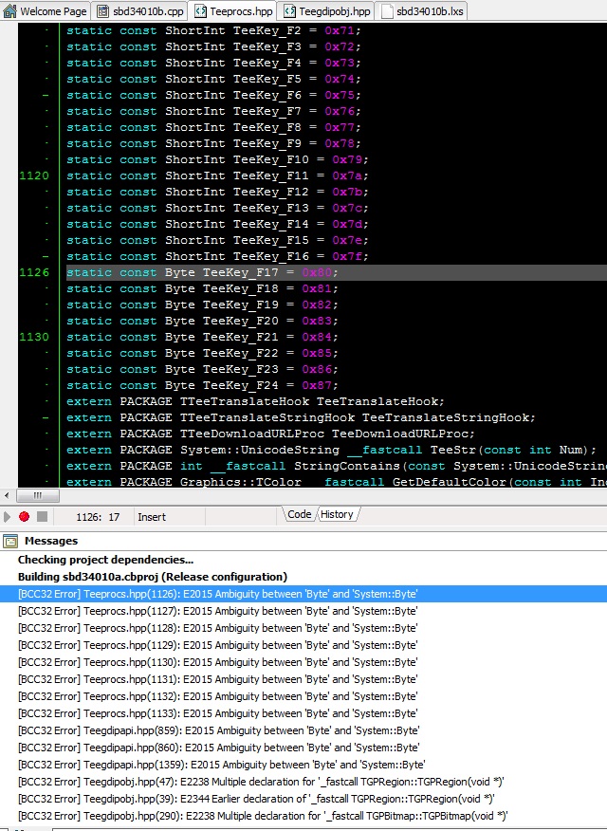
Task: Select the Teegdipobj.hpp(47) multiple declaration error
Action: coord(261,782)
